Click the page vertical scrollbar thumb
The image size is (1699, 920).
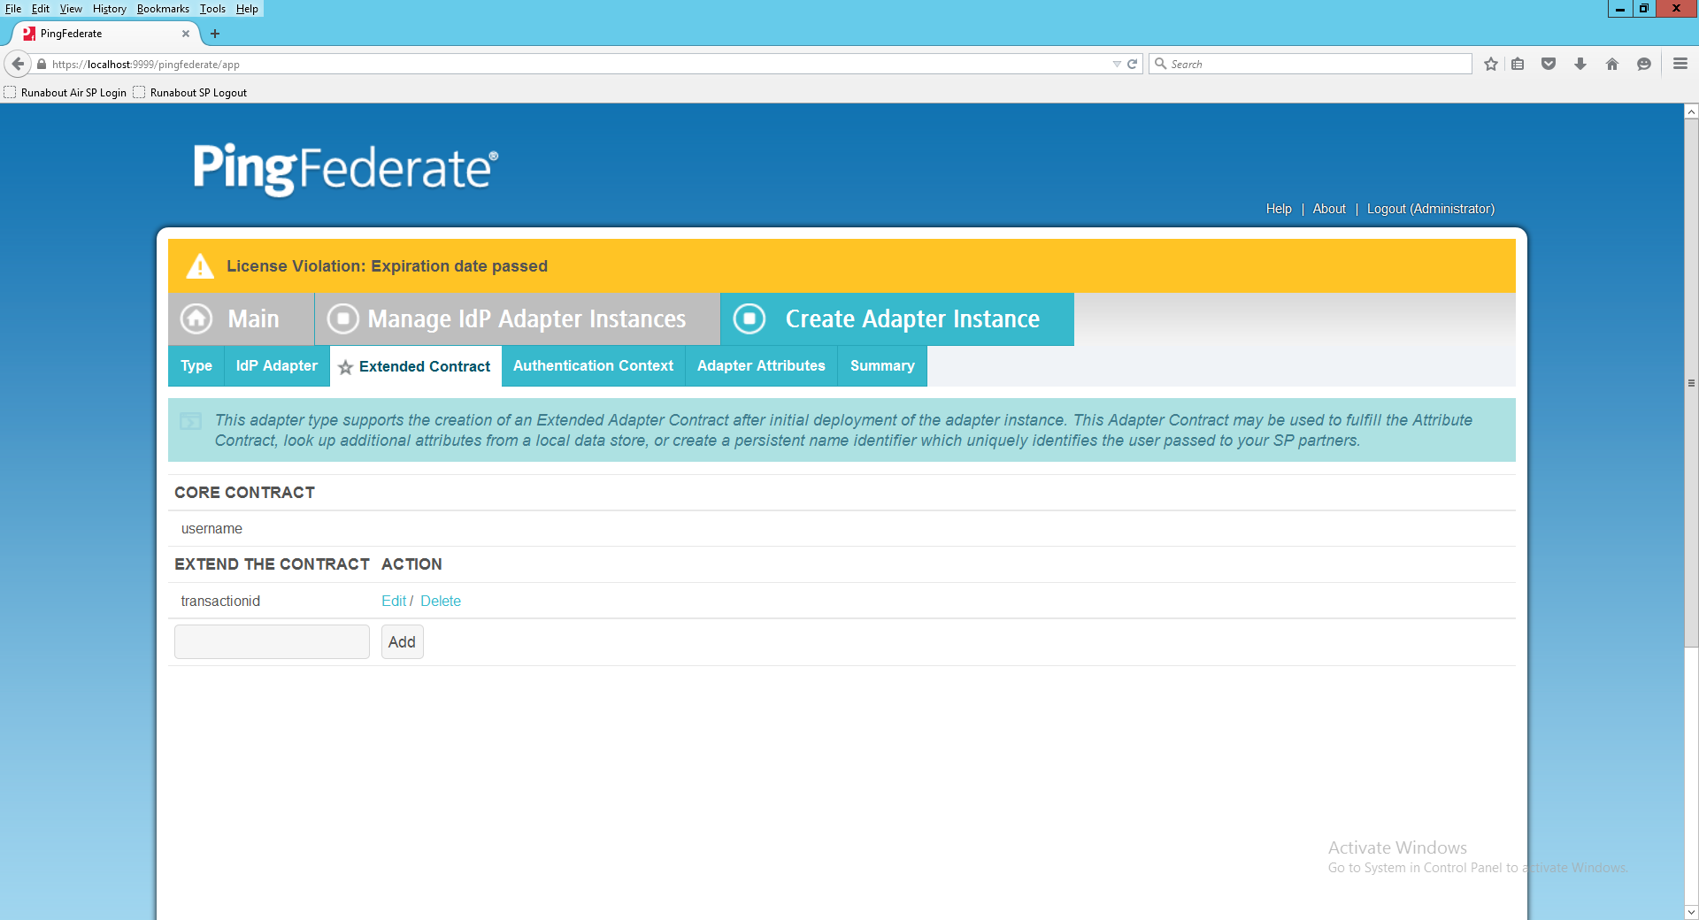coord(1691,383)
